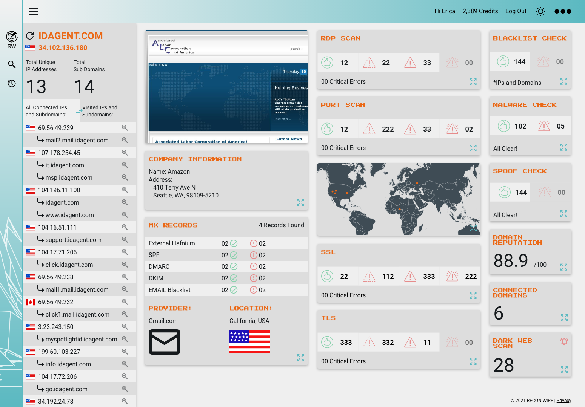Image resolution: width=585 pixels, height=407 pixels.
Task: Select the msp.idagent.com subdomain row
Action: pyautogui.click(x=80, y=177)
